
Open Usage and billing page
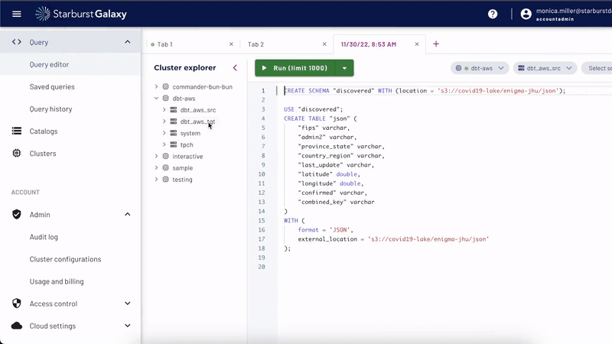pyautogui.click(x=57, y=281)
